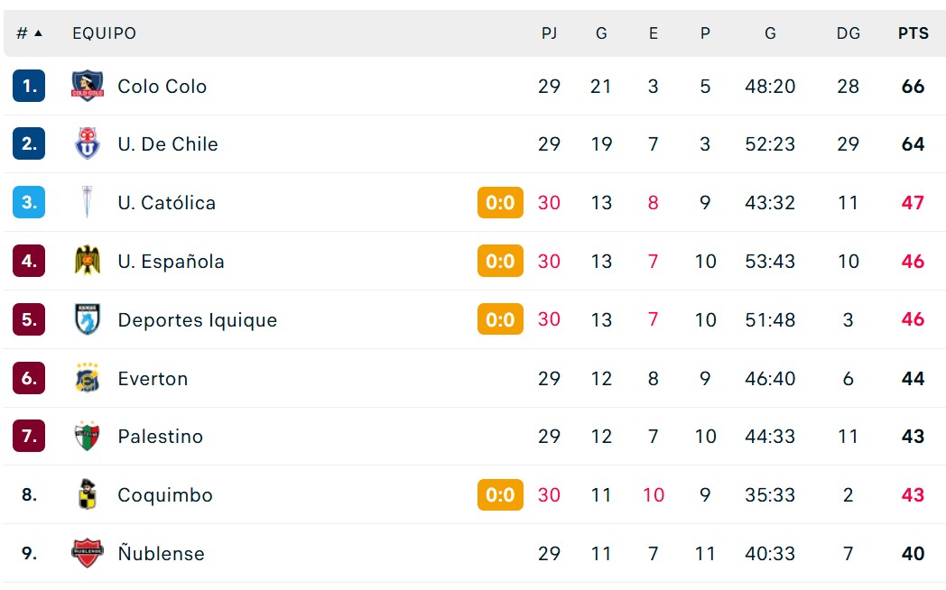946x590 pixels.
Task: Select the EQUIPO column header
Action: 105,33
